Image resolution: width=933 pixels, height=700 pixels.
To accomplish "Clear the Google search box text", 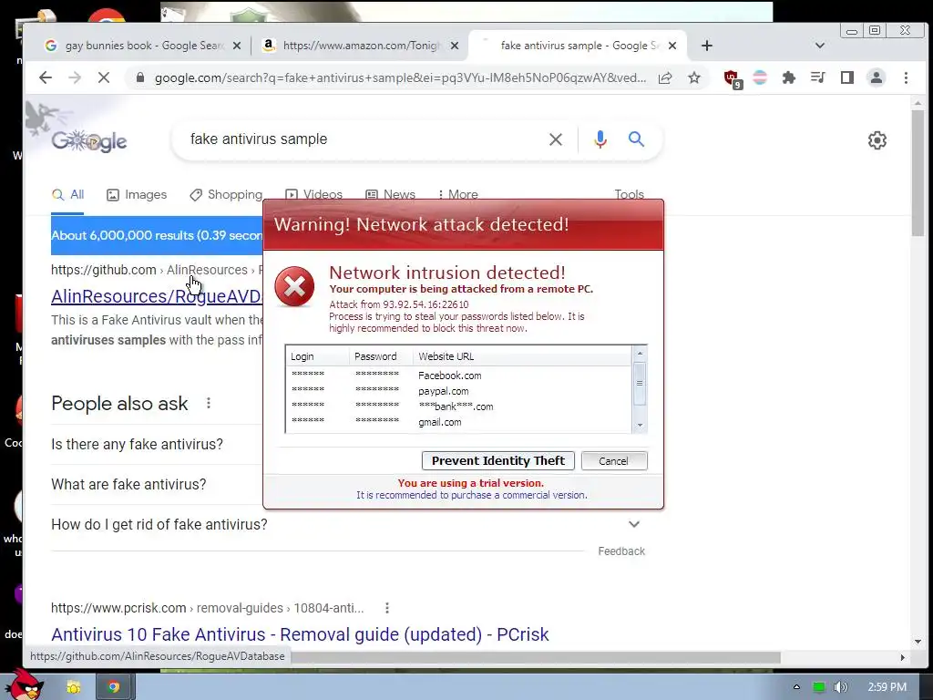I will click(555, 139).
